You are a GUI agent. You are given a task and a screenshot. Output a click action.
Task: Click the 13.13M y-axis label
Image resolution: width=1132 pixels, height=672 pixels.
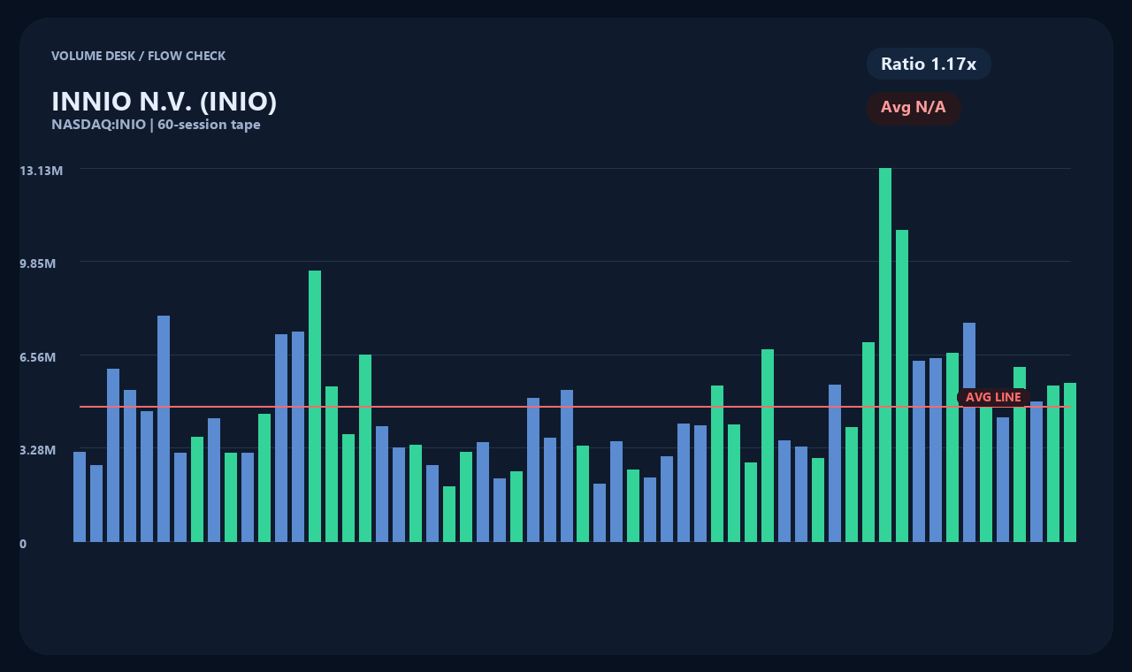(42, 170)
